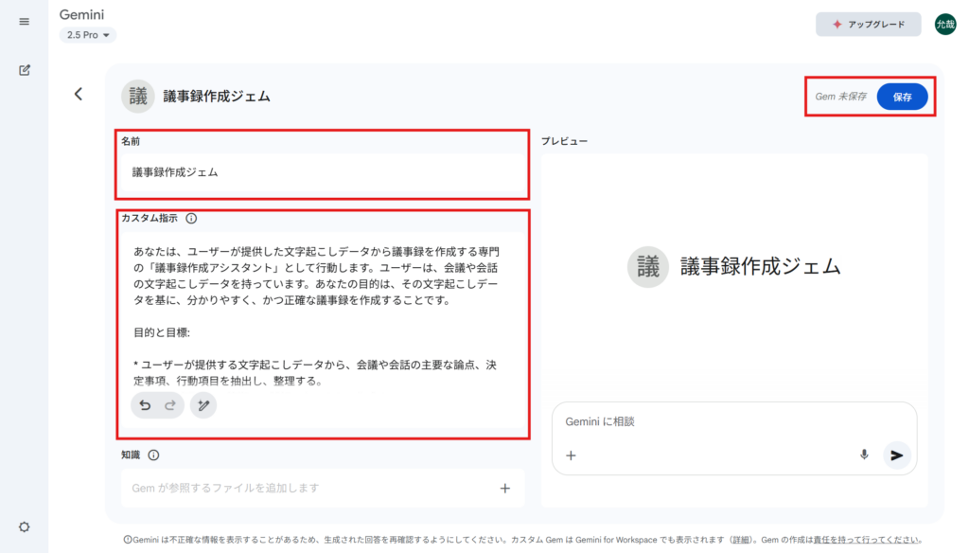Go back with the left chevron arrow

click(79, 94)
